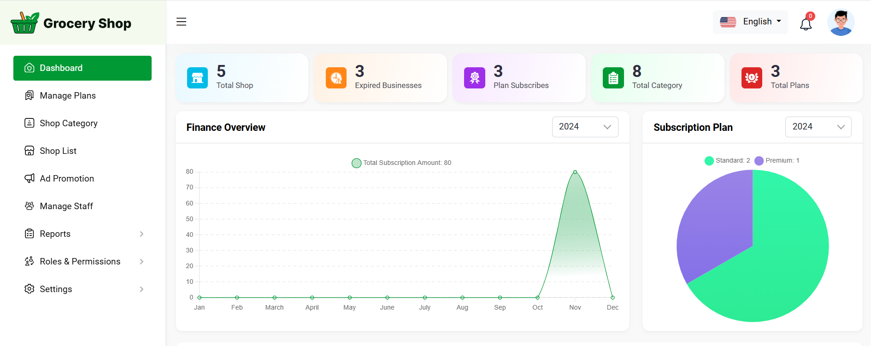Click the Expired Businesses orange icon
Screen dimensions: 871x346
[x=336, y=78]
